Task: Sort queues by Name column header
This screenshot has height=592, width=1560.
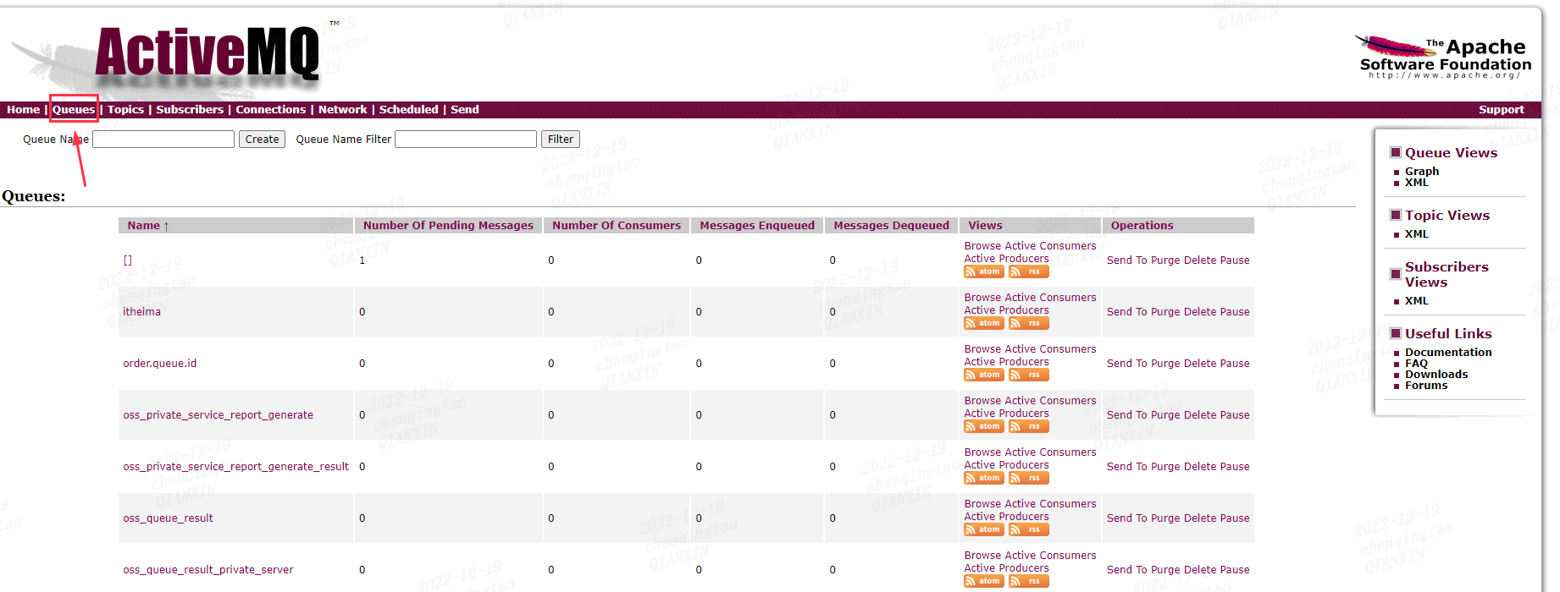Action: 148,226
